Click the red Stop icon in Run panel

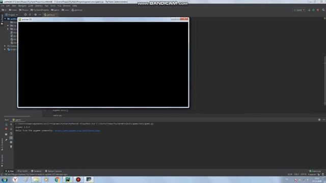click(6, 129)
